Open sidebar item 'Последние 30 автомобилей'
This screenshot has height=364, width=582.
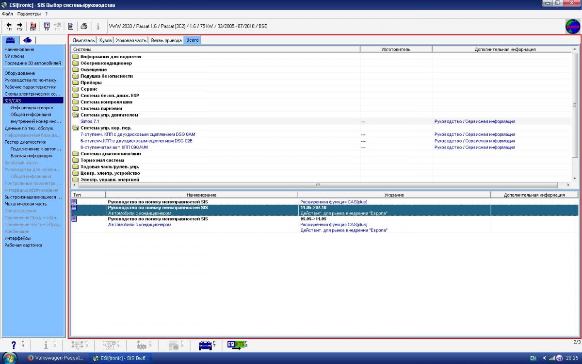33,63
